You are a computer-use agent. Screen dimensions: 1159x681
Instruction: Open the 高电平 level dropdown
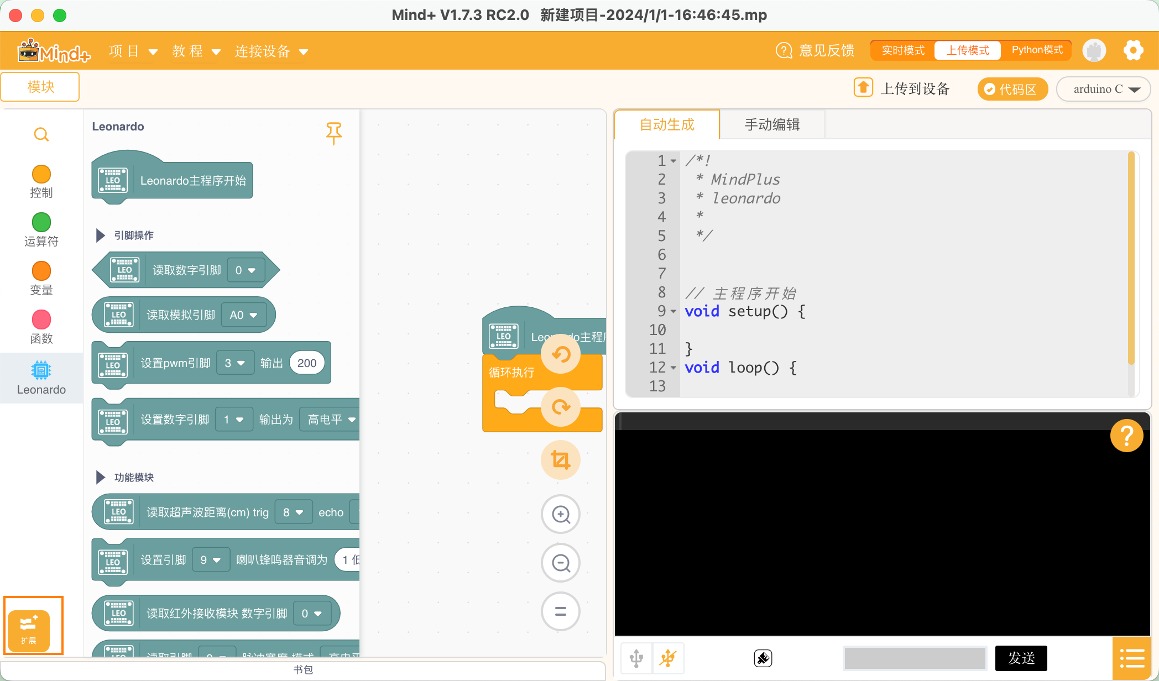(x=330, y=420)
